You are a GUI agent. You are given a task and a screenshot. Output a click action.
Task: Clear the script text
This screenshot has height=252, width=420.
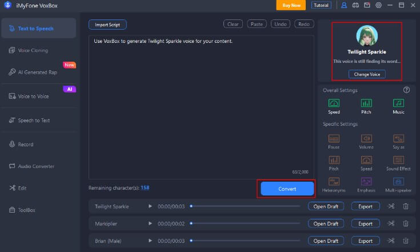point(233,24)
